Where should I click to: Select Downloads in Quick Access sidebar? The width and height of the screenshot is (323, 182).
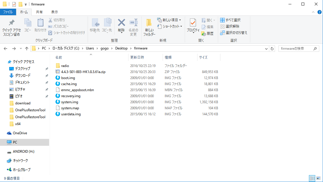pos(23,75)
